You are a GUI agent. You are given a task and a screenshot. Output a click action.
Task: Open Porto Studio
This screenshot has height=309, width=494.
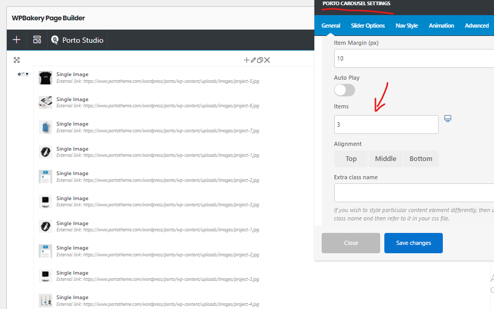coord(77,40)
